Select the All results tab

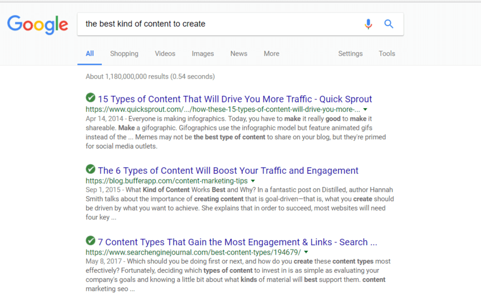pos(90,53)
